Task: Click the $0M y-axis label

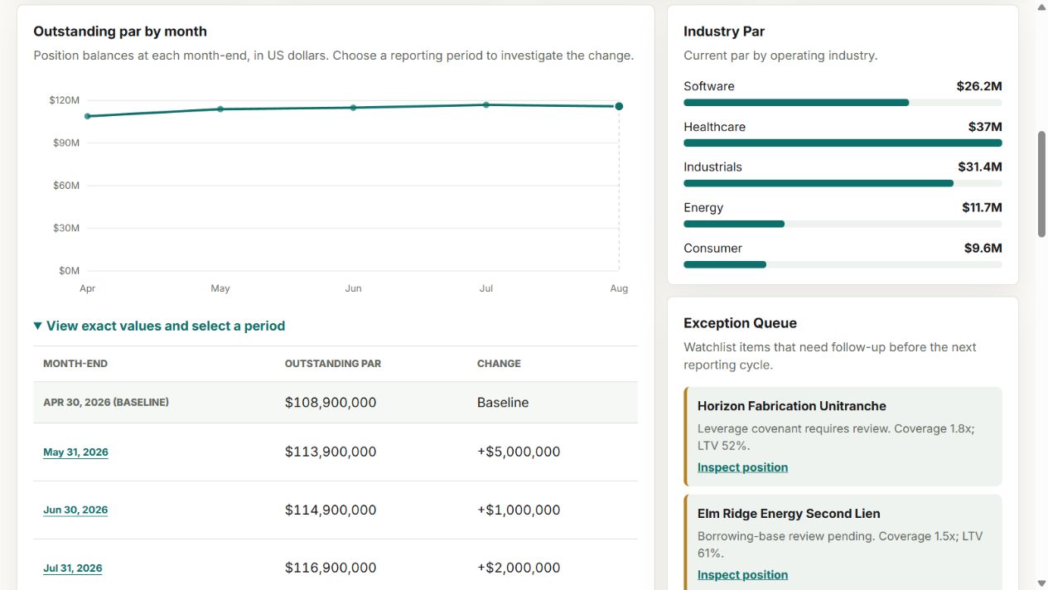Action: coord(70,271)
